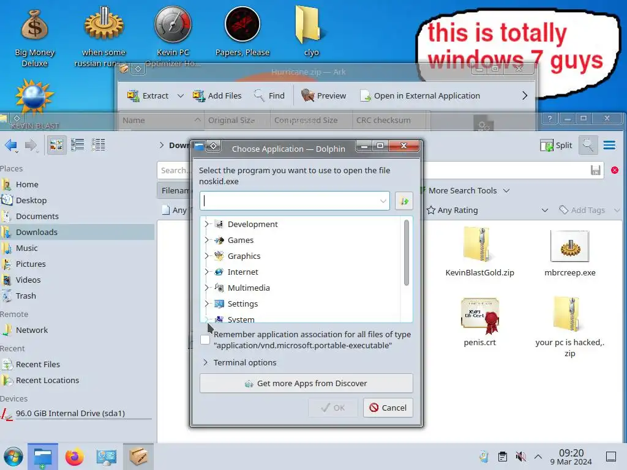Image resolution: width=627 pixels, height=470 pixels.
Task: Switch Dolphin to Details view mode
Action: click(99, 145)
